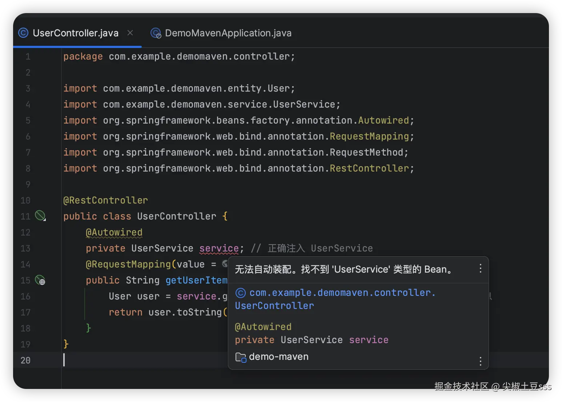Viewport: 562px width, 402px height.
Task: Click the demo-maven module name in popup
Action: click(279, 357)
